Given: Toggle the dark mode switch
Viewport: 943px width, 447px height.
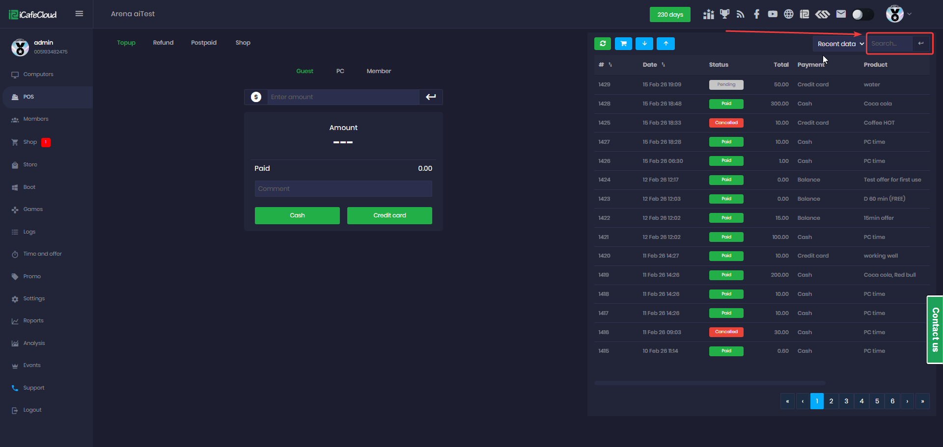Looking at the screenshot, I should point(862,15).
